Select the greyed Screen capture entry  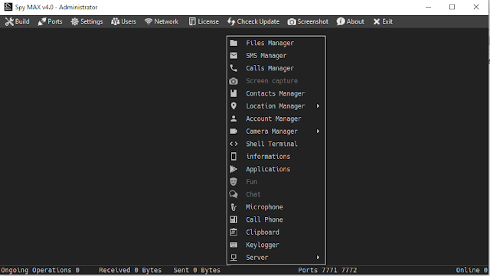coord(276,81)
